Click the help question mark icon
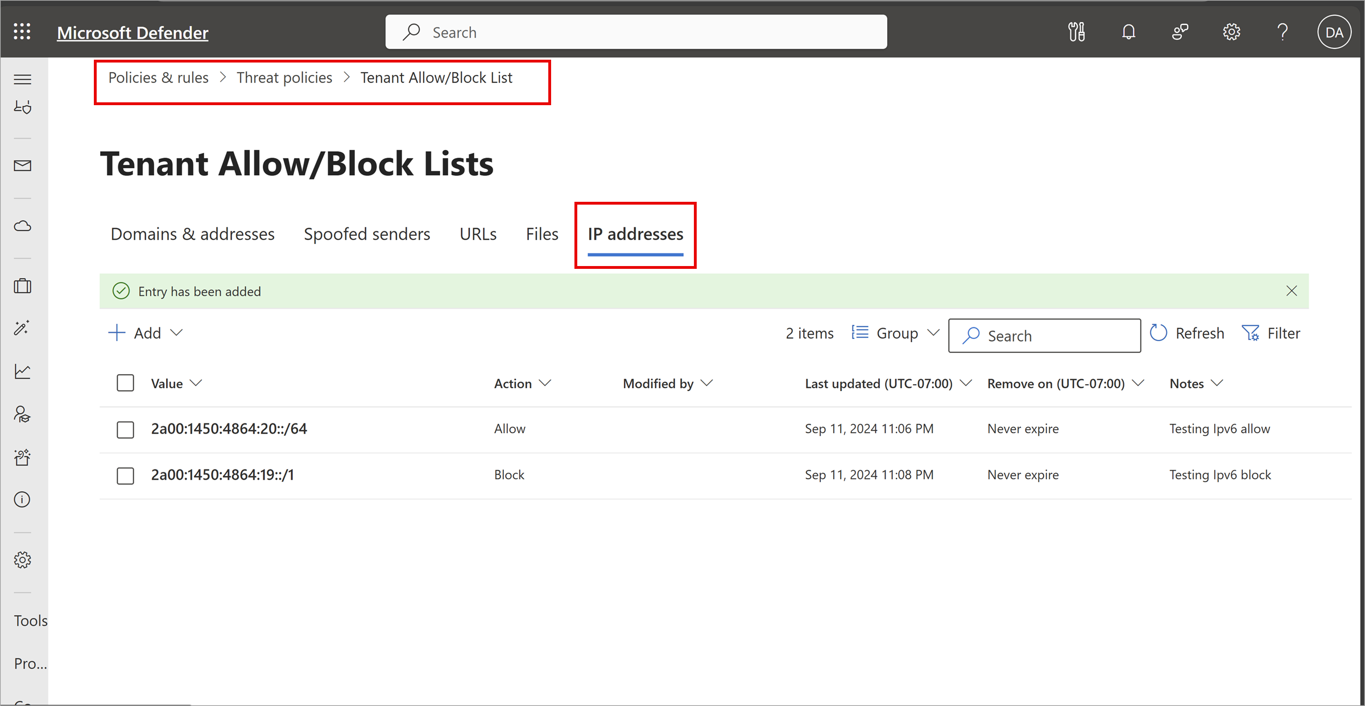 (x=1280, y=31)
